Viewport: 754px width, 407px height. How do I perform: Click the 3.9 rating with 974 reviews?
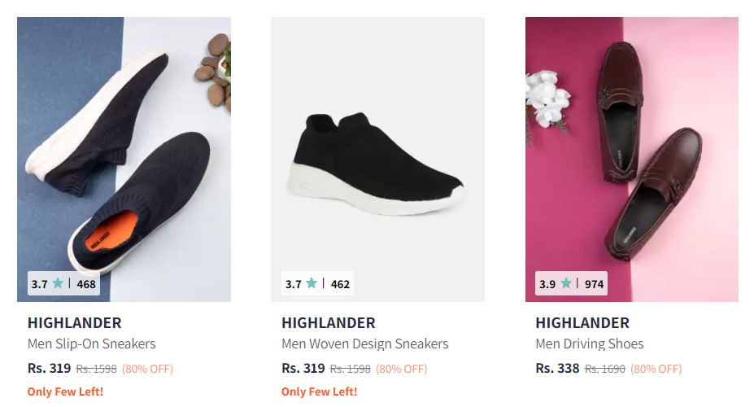coord(571,284)
